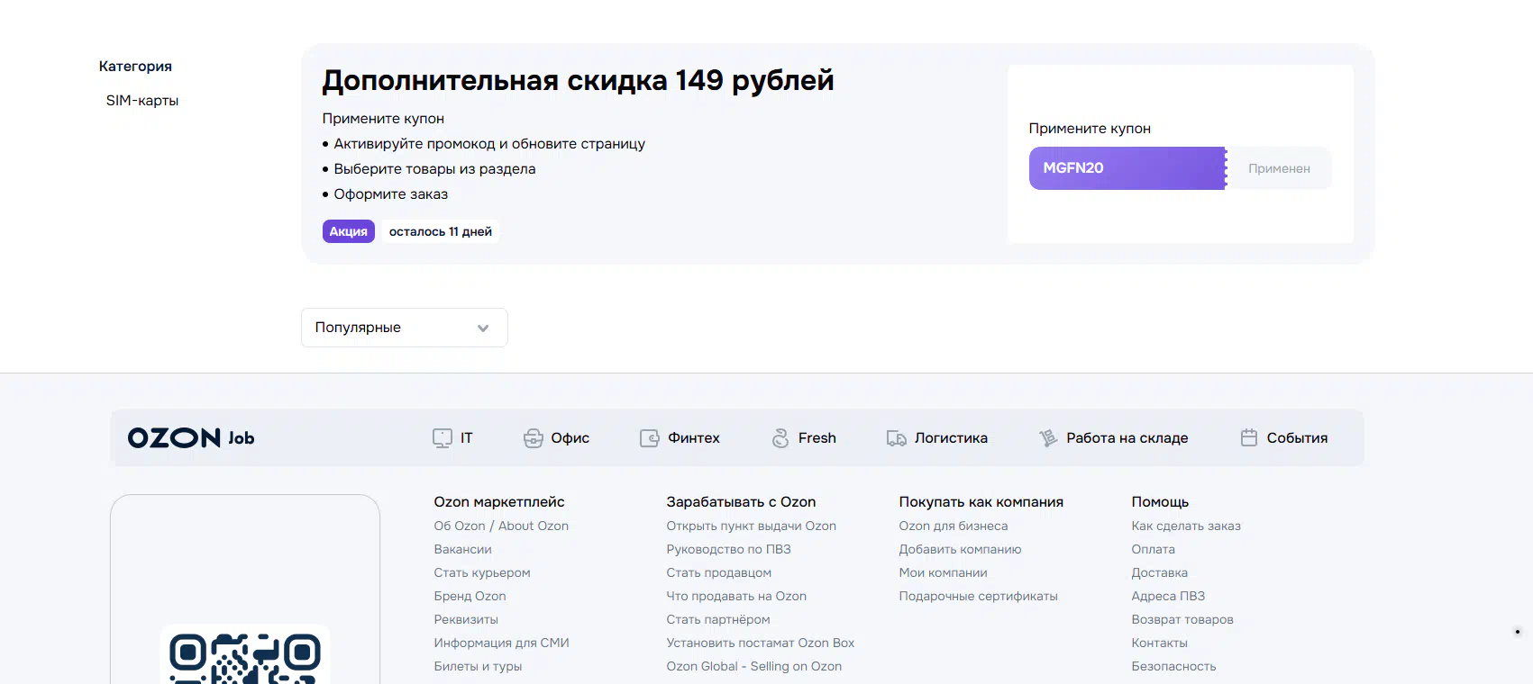Click the Применен coupon button

coord(1279,168)
